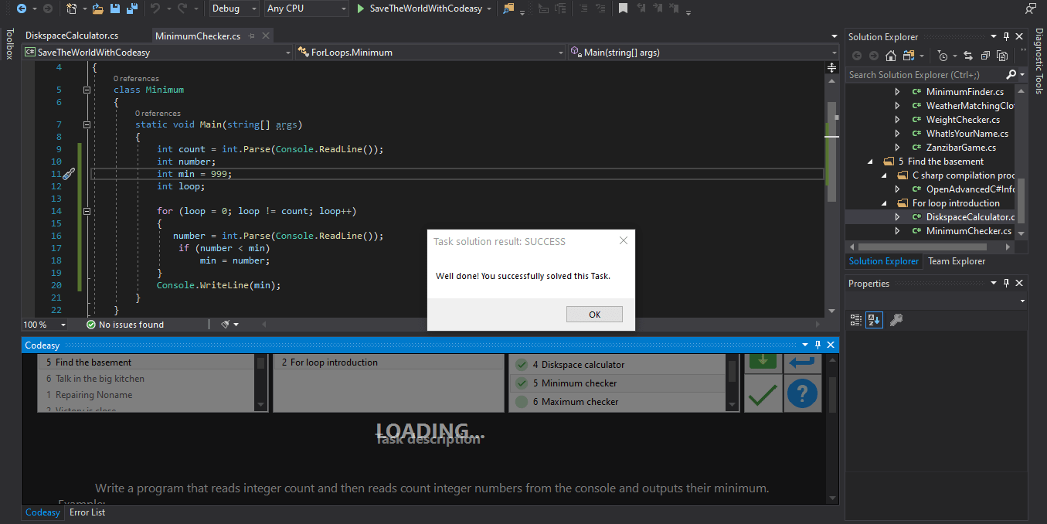Viewport: 1047px width, 524px height.
Task: Click the screwdriver quick actions icon on line 11
Action: (x=67, y=174)
